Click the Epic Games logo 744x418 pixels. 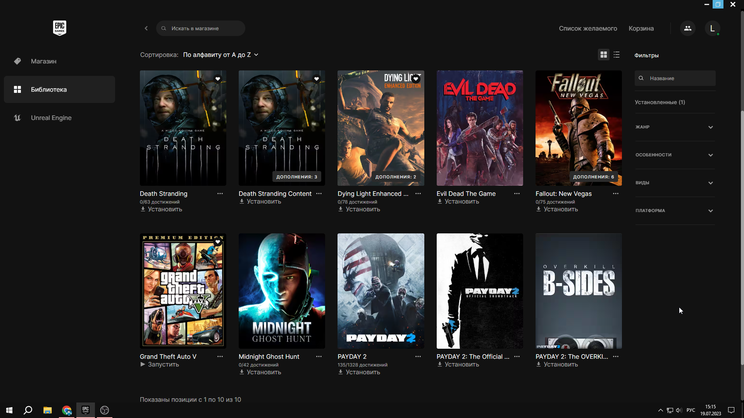60,28
